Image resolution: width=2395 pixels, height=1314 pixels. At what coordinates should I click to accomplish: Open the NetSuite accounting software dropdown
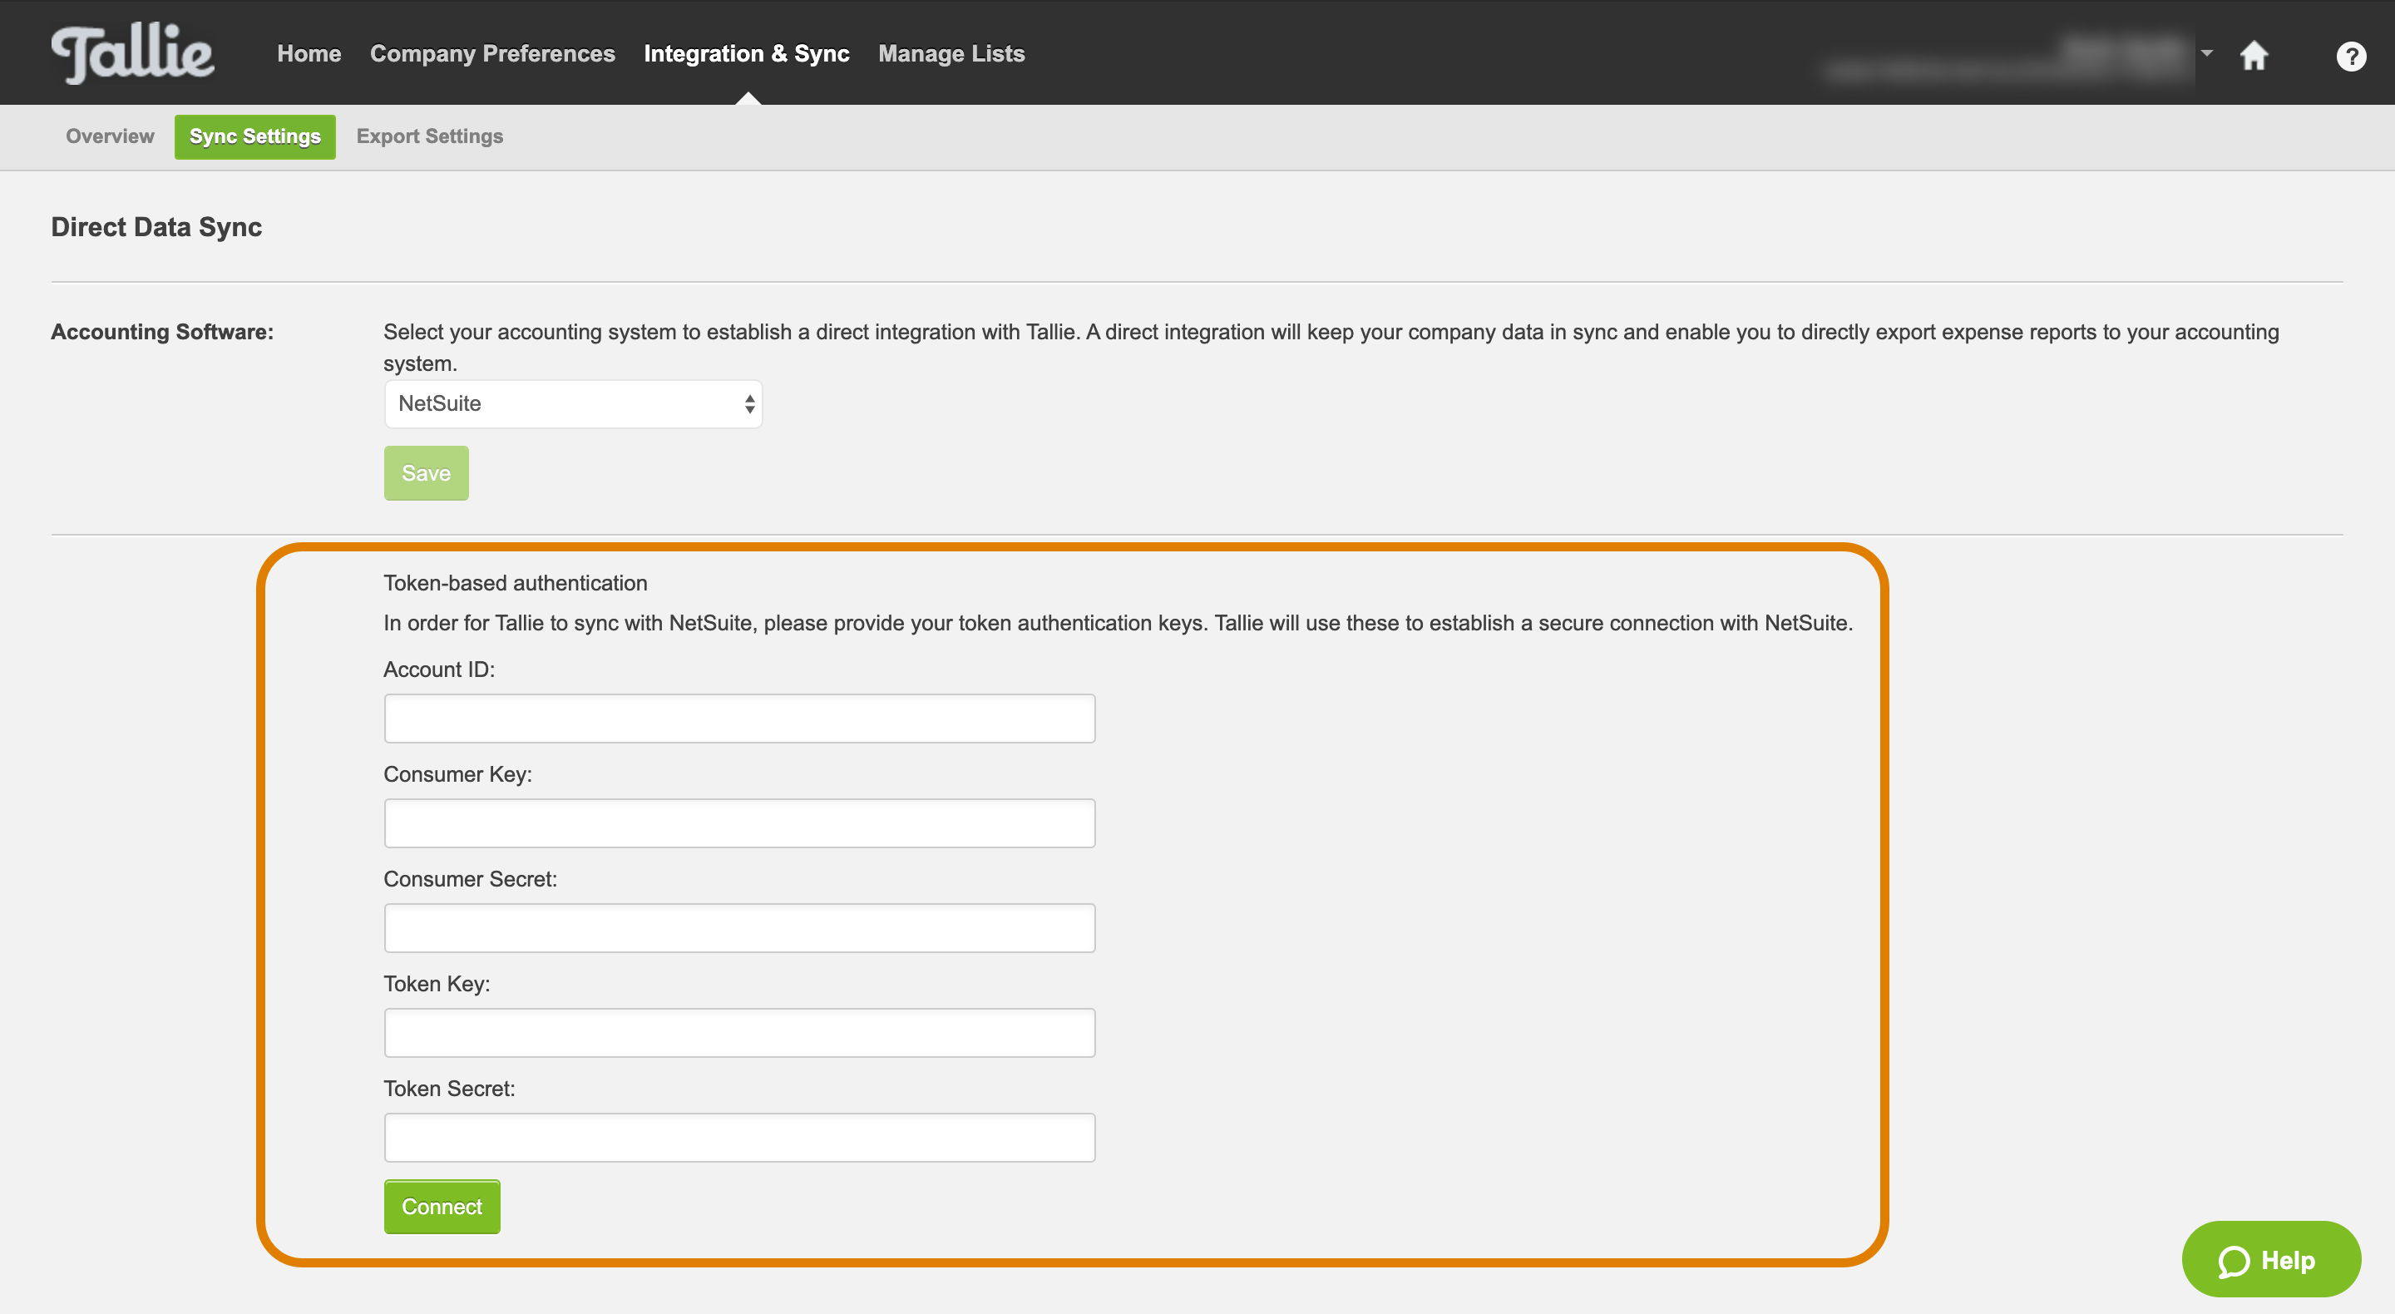[x=573, y=403]
